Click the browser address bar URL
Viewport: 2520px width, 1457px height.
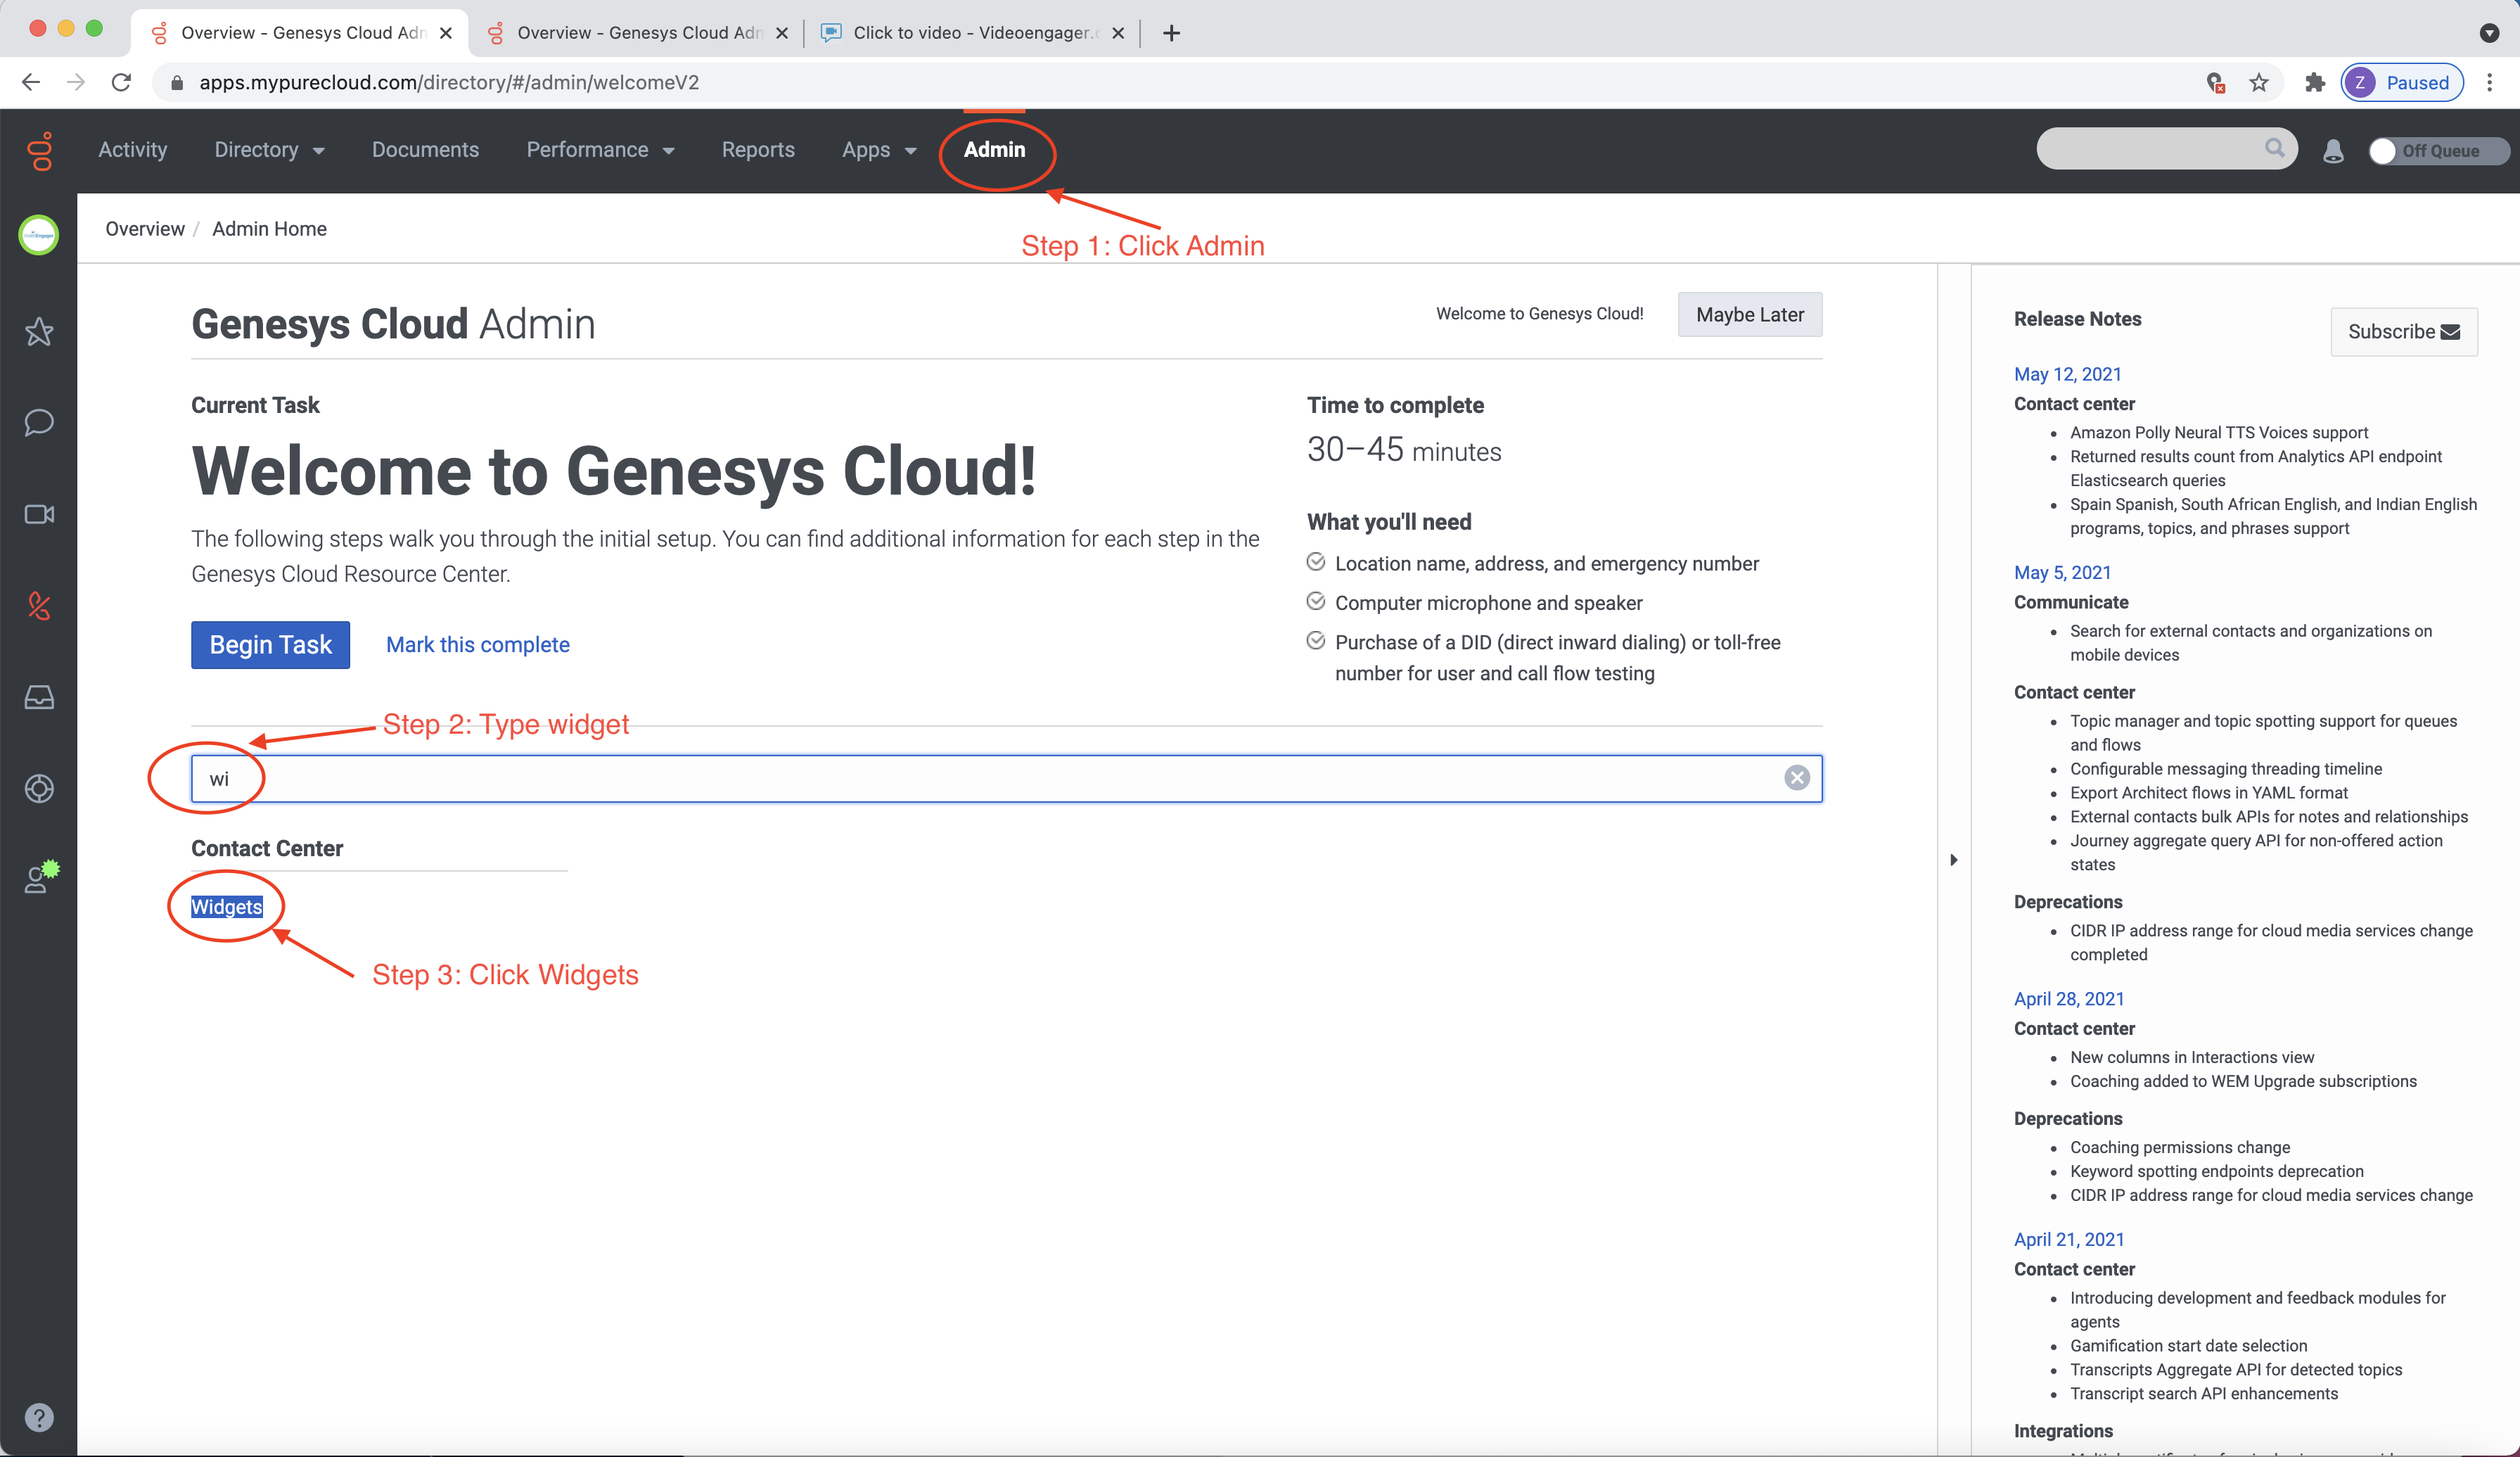(449, 83)
